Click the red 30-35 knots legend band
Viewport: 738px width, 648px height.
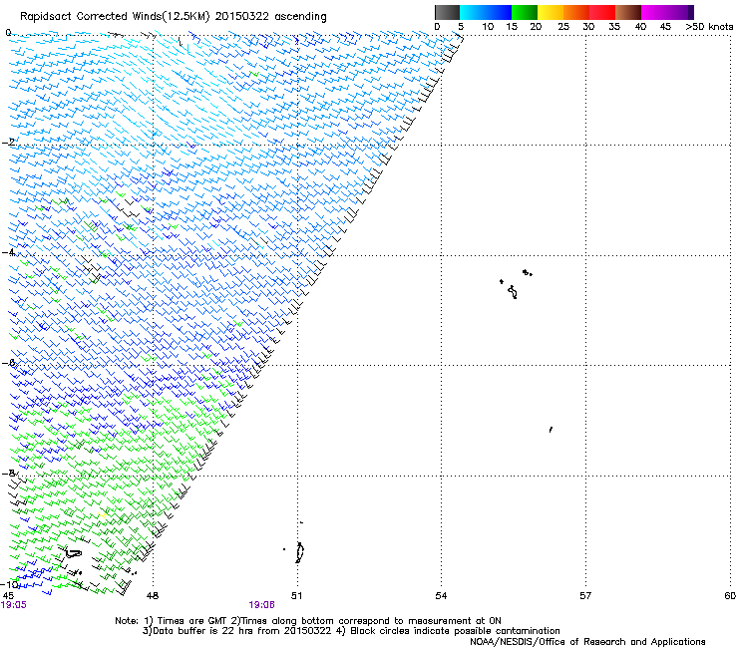(602, 12)
